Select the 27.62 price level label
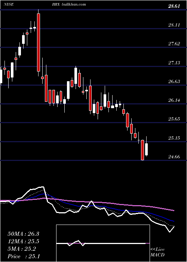The height and width of the screenshot is (262, 187). pyautogui.click(x=174, y=44)
